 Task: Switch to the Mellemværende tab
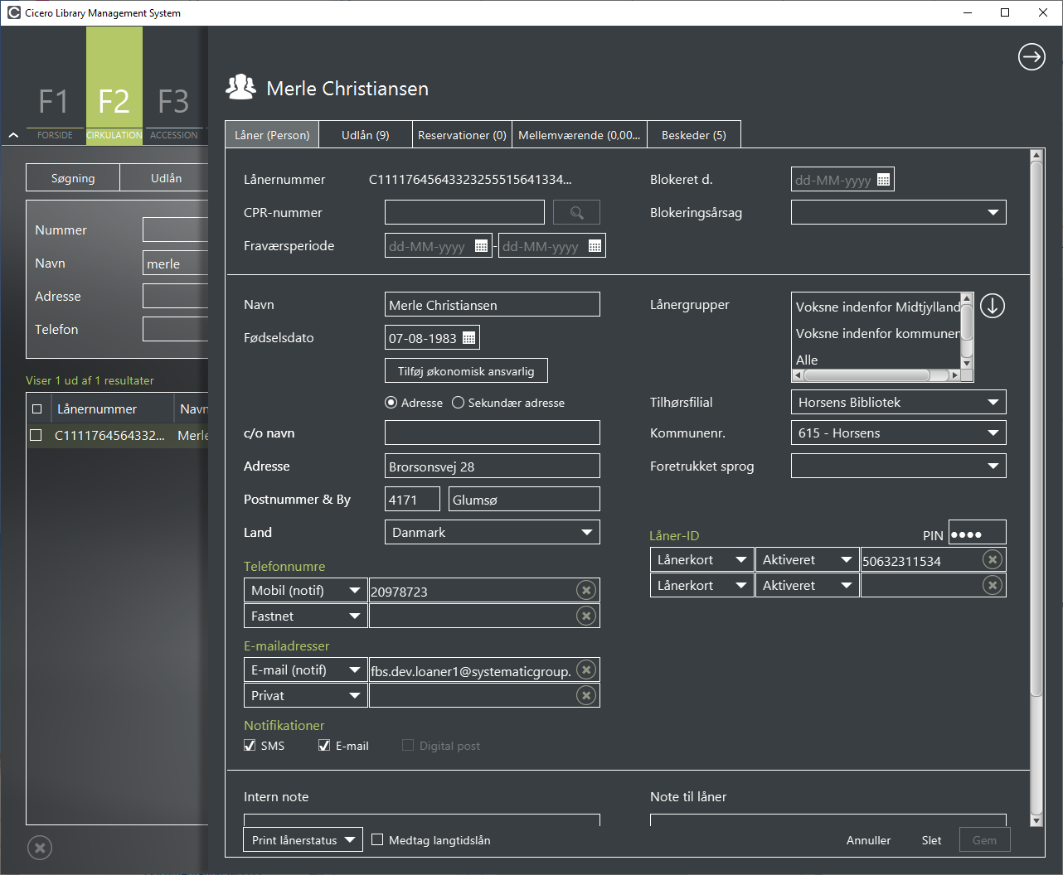click(x=580, y=134)
